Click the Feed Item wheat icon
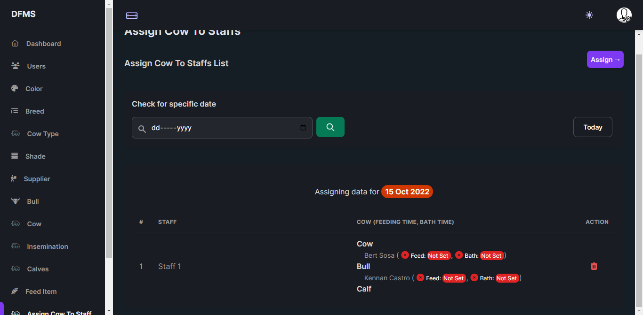The height and width of the screenshot is (315, 643). tap(15, 292)
